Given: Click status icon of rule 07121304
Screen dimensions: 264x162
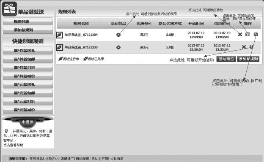Looking at the screenshot, I should tap(59, 35).
